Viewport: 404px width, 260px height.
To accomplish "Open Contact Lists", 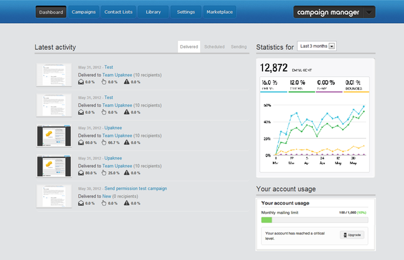I will click(118, 12).
